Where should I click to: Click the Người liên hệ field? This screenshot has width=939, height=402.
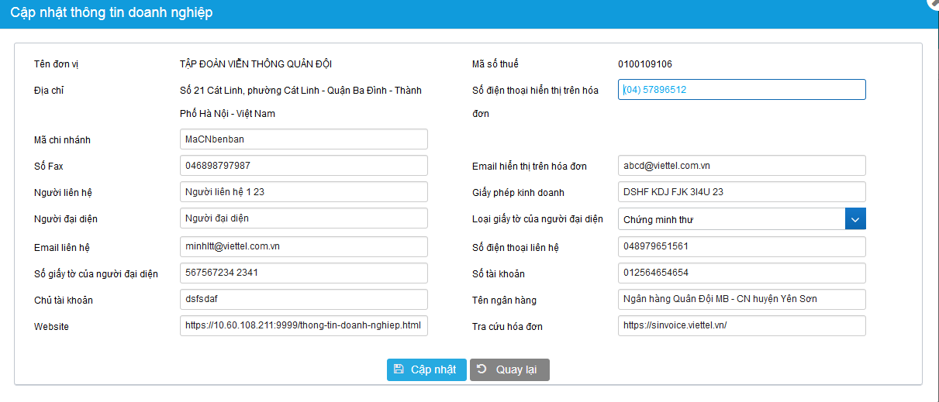point(303,192)
